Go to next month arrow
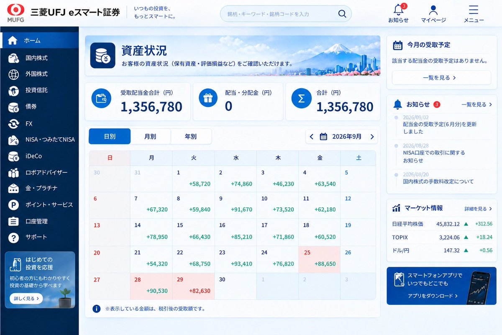Image resolution: width=502 pixels, height=335 pixels. [372, 136]
